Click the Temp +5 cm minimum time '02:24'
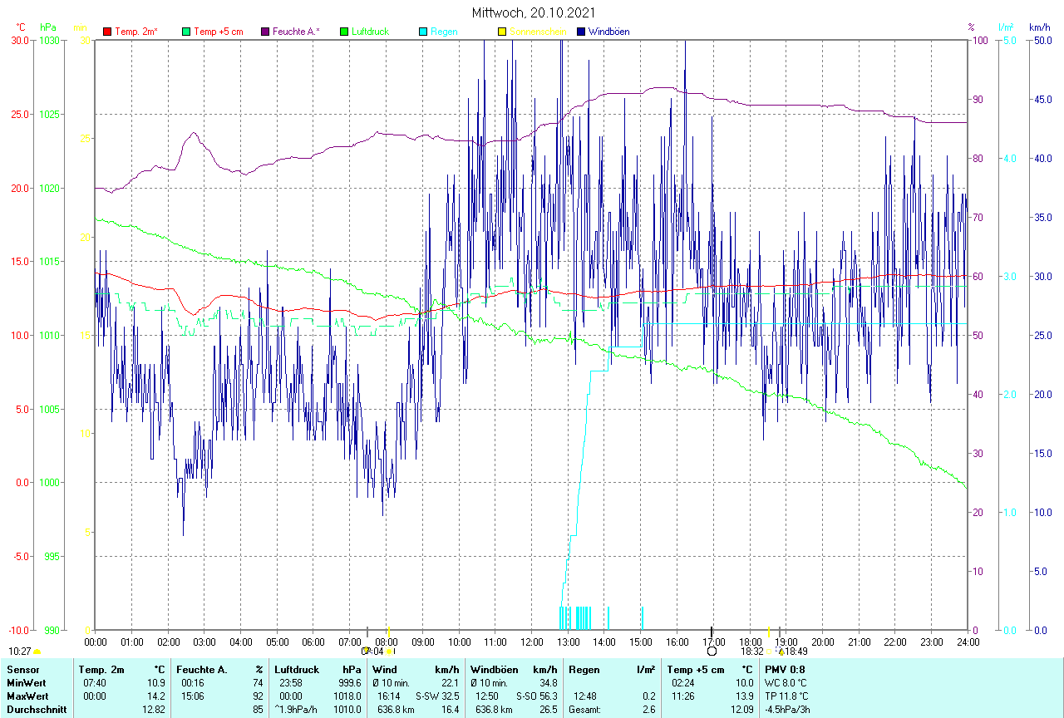The image size is (1064, 718). point(684,682)
